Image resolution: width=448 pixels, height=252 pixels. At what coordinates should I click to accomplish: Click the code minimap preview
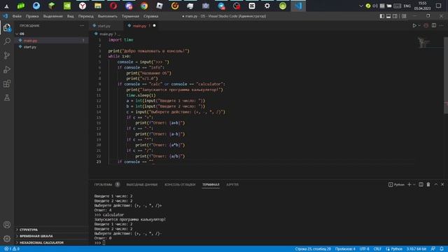coord(423,43)
